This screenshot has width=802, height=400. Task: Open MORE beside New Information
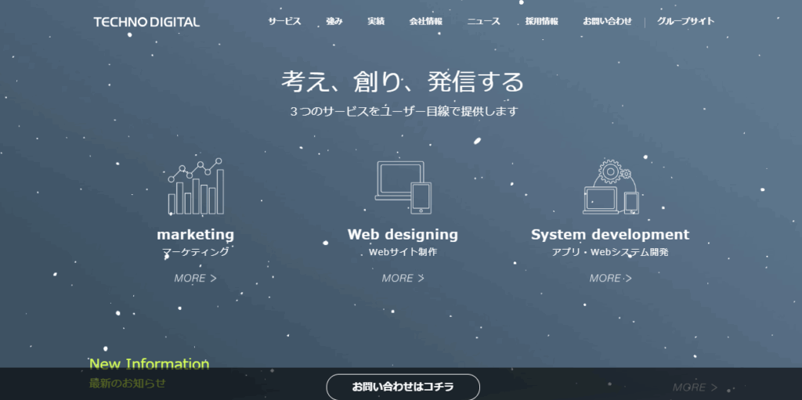[x=695, y=387]
